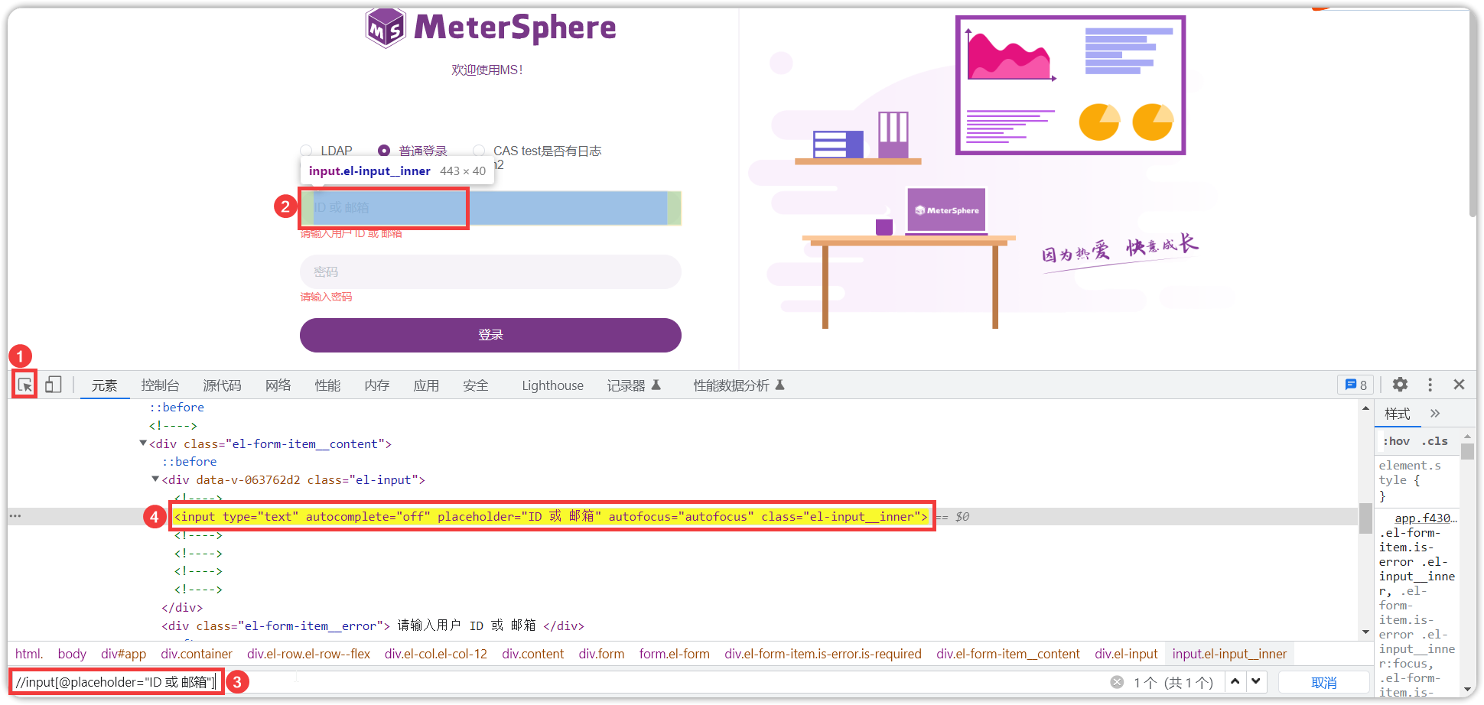Select div.content breadcrumb

tap(533, 654)
